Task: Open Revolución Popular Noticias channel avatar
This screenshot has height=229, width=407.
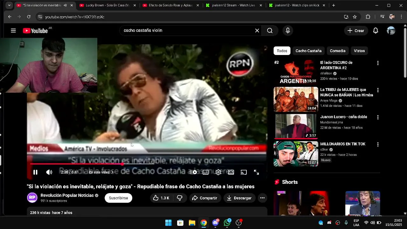Action: (32, 198)
